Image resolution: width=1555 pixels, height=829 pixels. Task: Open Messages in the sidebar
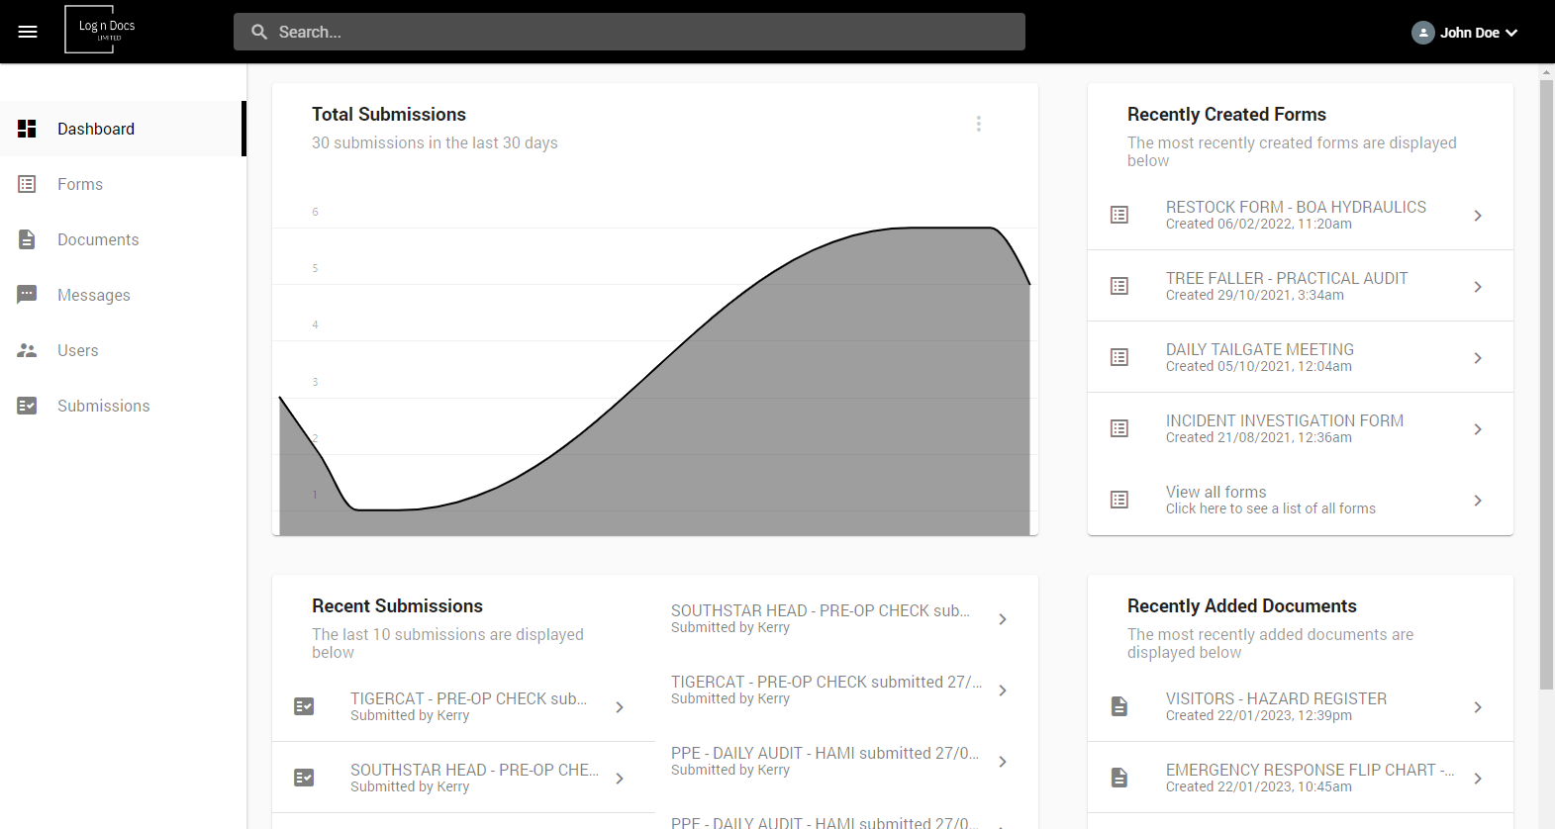pos(123,295)
